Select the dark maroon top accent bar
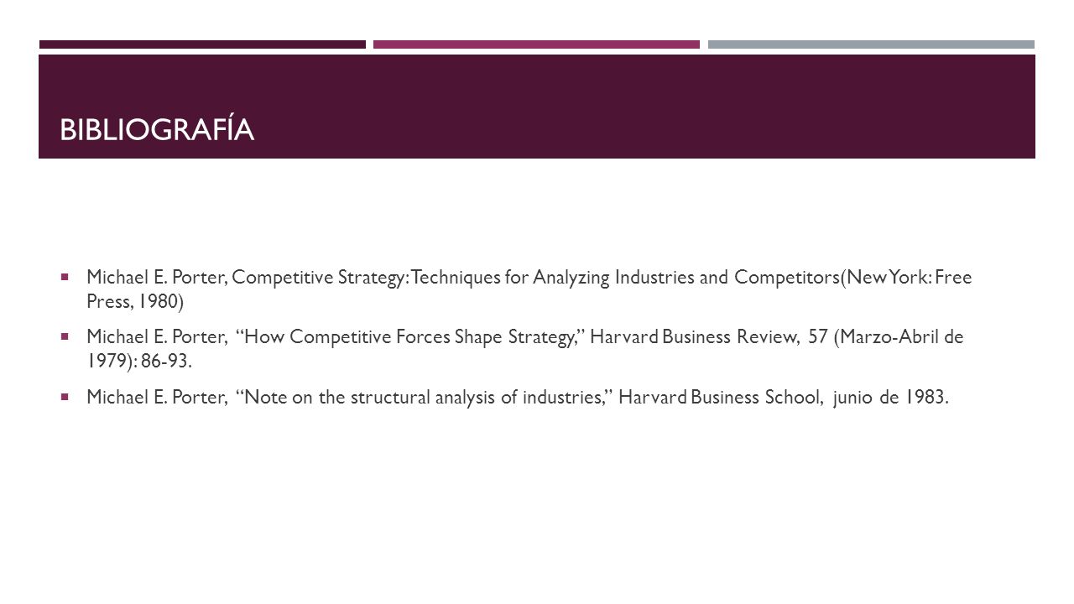This screenshot has width=1074, height=604. click(202, 44)
